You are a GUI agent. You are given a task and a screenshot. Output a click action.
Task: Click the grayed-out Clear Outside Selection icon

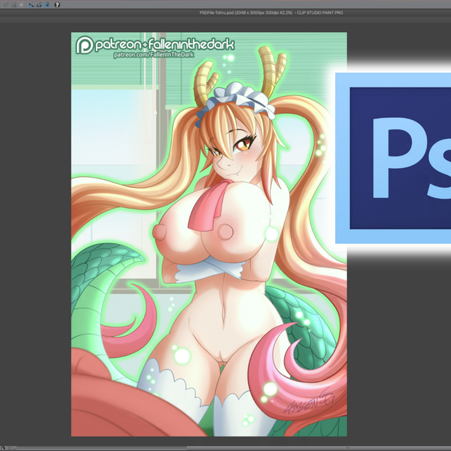click(x=14, y=4)
